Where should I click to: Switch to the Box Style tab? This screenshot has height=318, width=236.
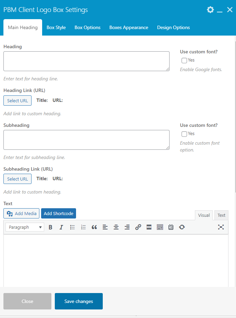[x=56, y=27]
